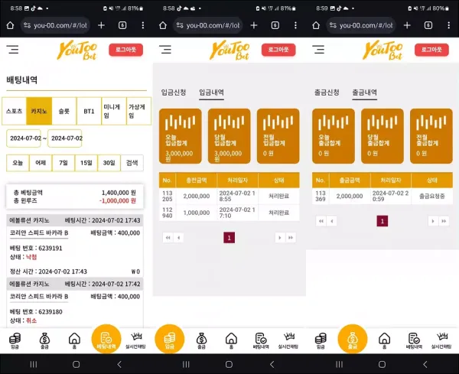The width and height of the screenshot is (459, 374).
Task: Filter betting history by 어제
Action: [x=41, y=162]
